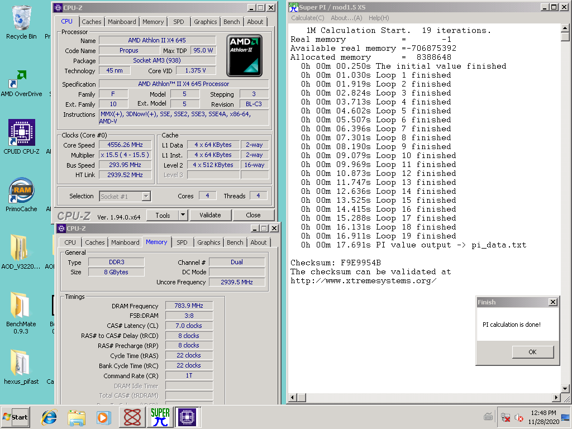
Task: Open the hexus_pifast folder
Action: pos(21,367)
